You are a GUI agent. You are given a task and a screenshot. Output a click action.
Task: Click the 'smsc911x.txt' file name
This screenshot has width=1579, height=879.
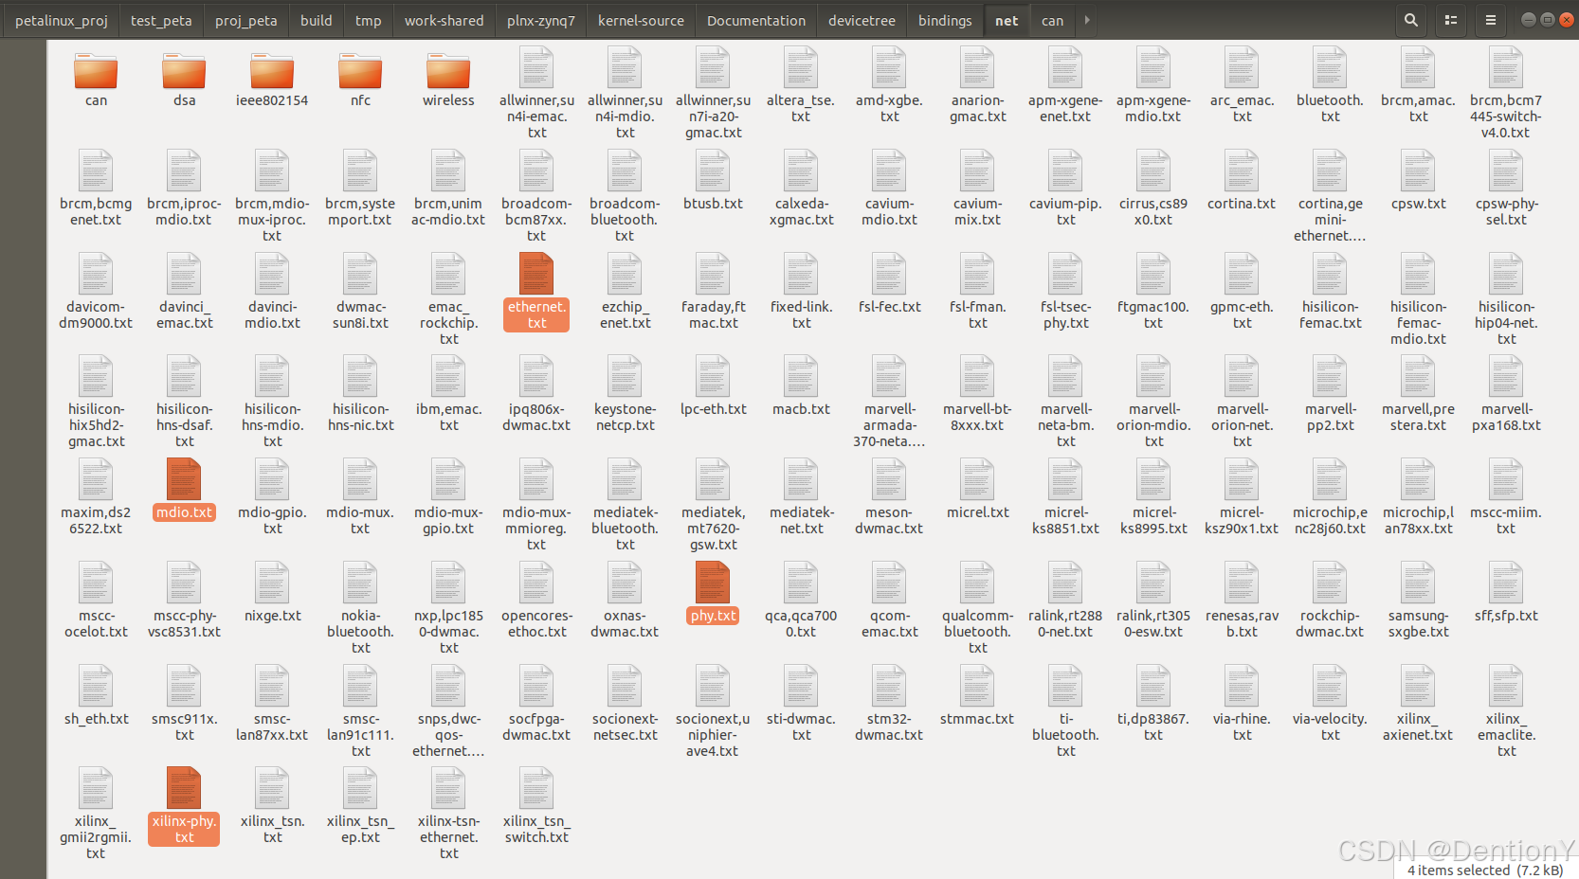pyautogui.click(x=184, y=727)
